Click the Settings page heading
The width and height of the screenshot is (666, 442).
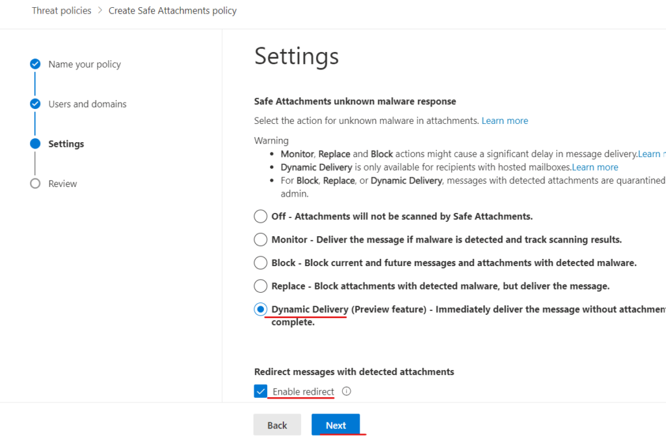(297, 56)
